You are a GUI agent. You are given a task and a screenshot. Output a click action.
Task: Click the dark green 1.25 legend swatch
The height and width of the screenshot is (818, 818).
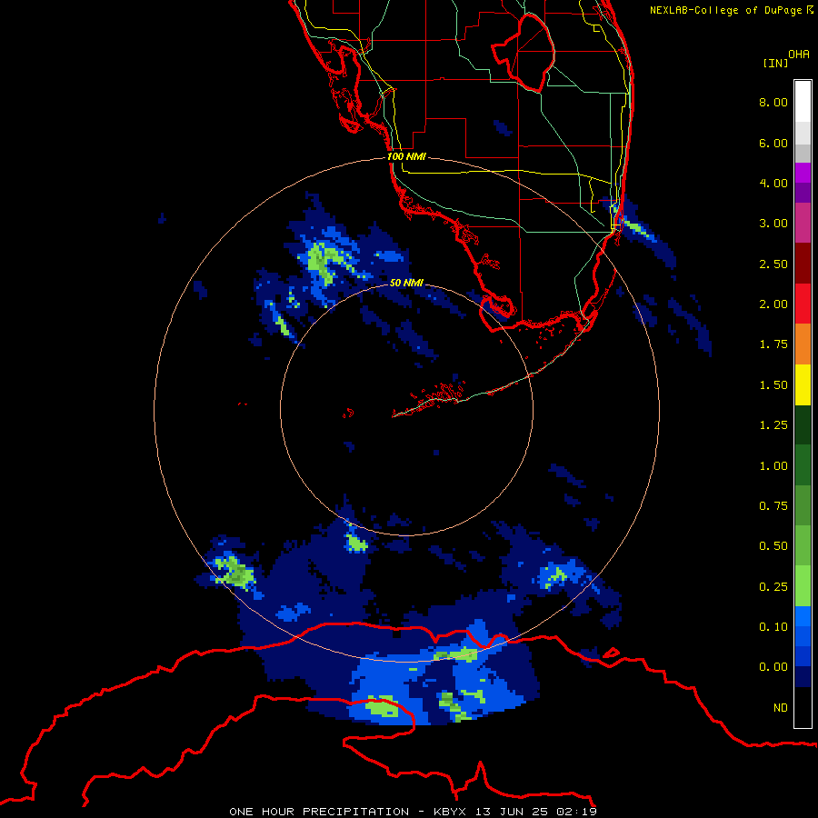click(x=803, y=424)
